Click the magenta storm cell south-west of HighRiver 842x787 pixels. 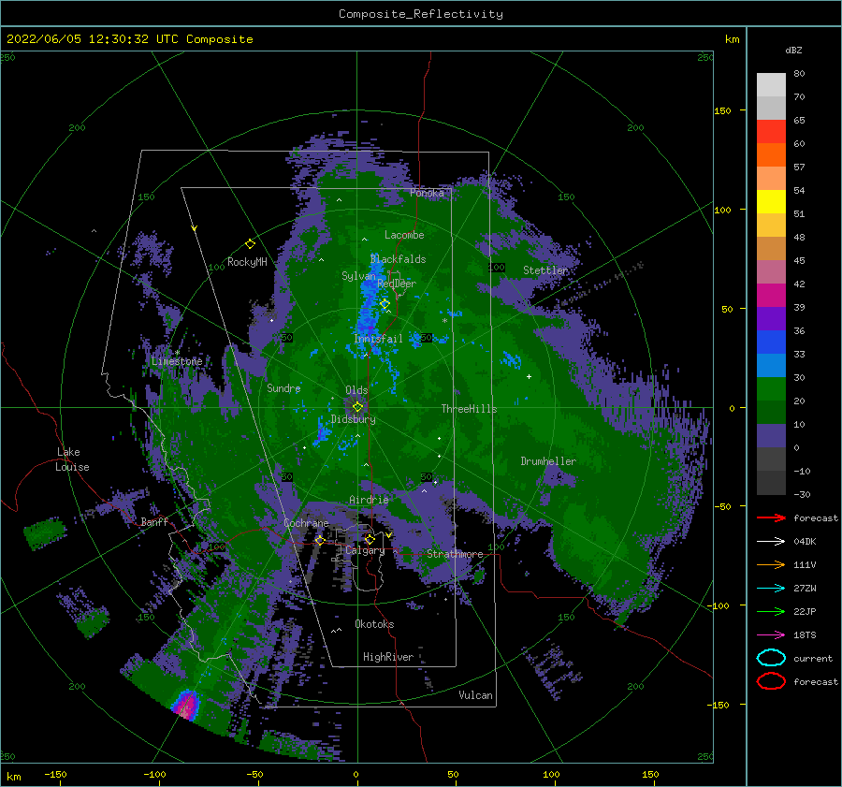tap(186, 705)
